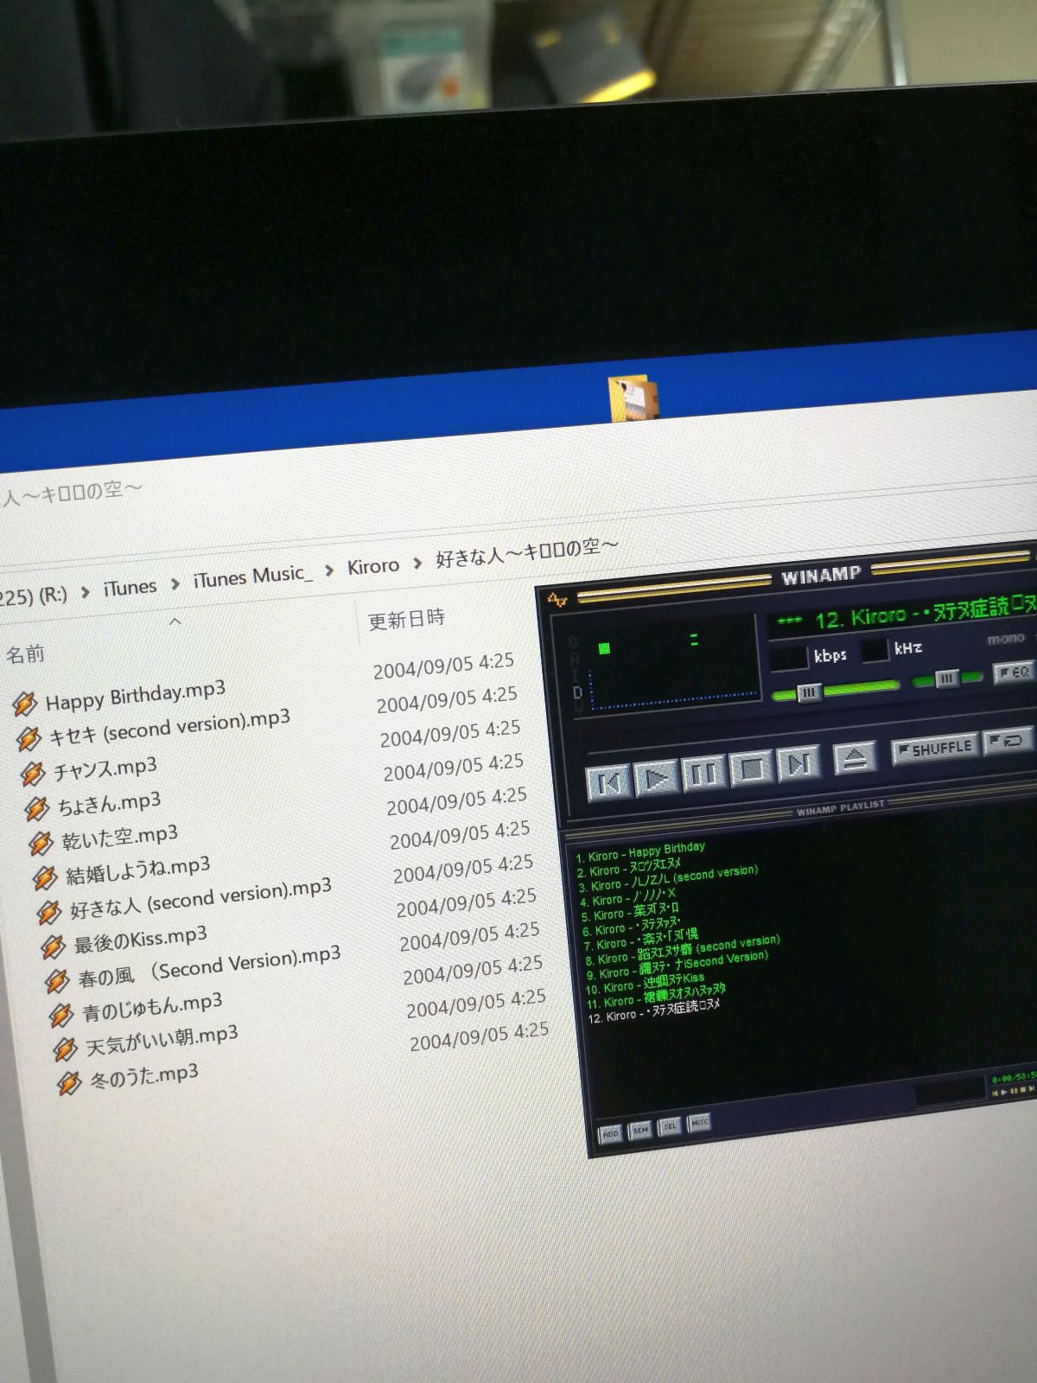
Task: Click the Winamp next track button
Action: point(798,763)
